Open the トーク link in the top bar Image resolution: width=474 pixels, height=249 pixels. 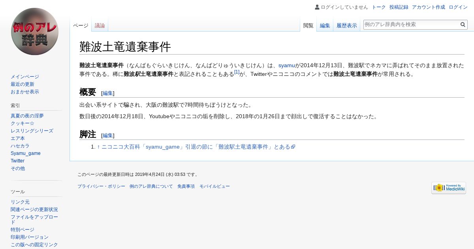coord(379,7)
